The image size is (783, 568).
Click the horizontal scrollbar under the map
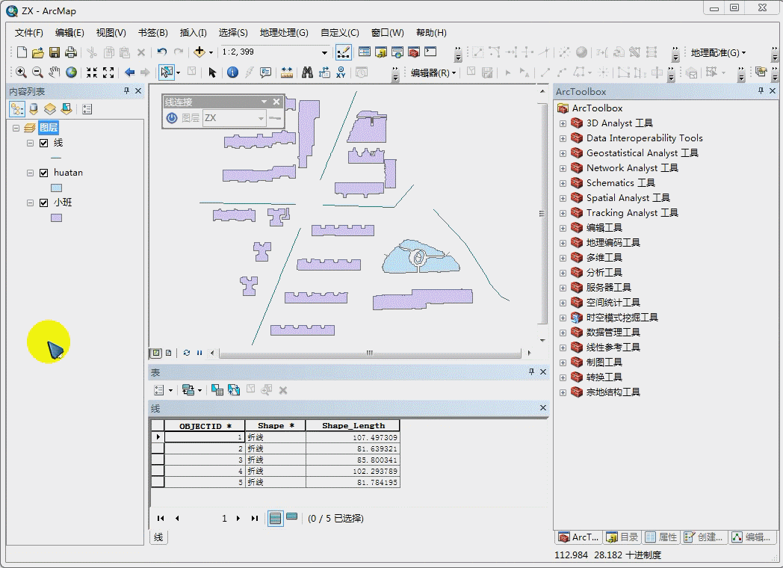[x=370, y=353]
